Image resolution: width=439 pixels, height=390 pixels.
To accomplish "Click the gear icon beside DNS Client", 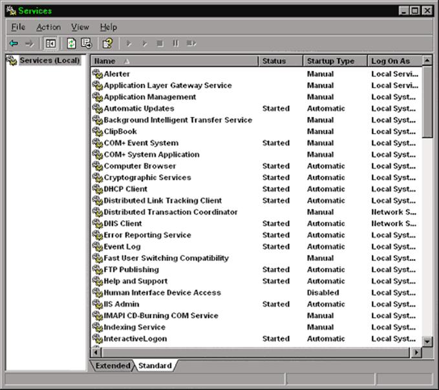I will pos(98,223).
